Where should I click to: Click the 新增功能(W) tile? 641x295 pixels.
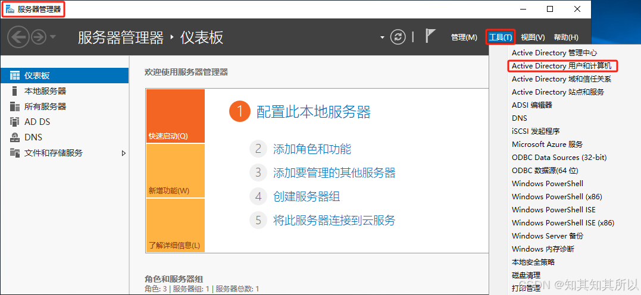pyautogui.click(x=176, y=171)
